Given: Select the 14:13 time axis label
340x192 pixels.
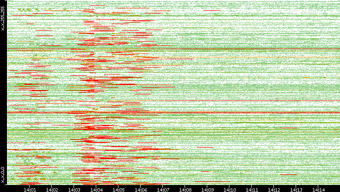Looking at the screenshot, I should pos(296,190).
